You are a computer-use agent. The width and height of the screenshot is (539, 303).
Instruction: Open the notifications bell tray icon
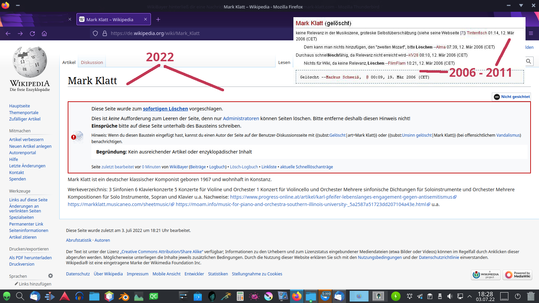click(x=410, y=296)
